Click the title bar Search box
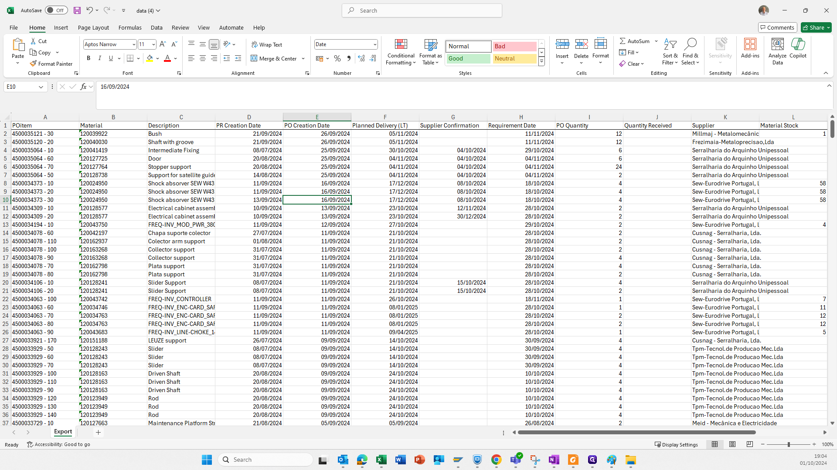The image size is (837, 470). coord(422,10)
